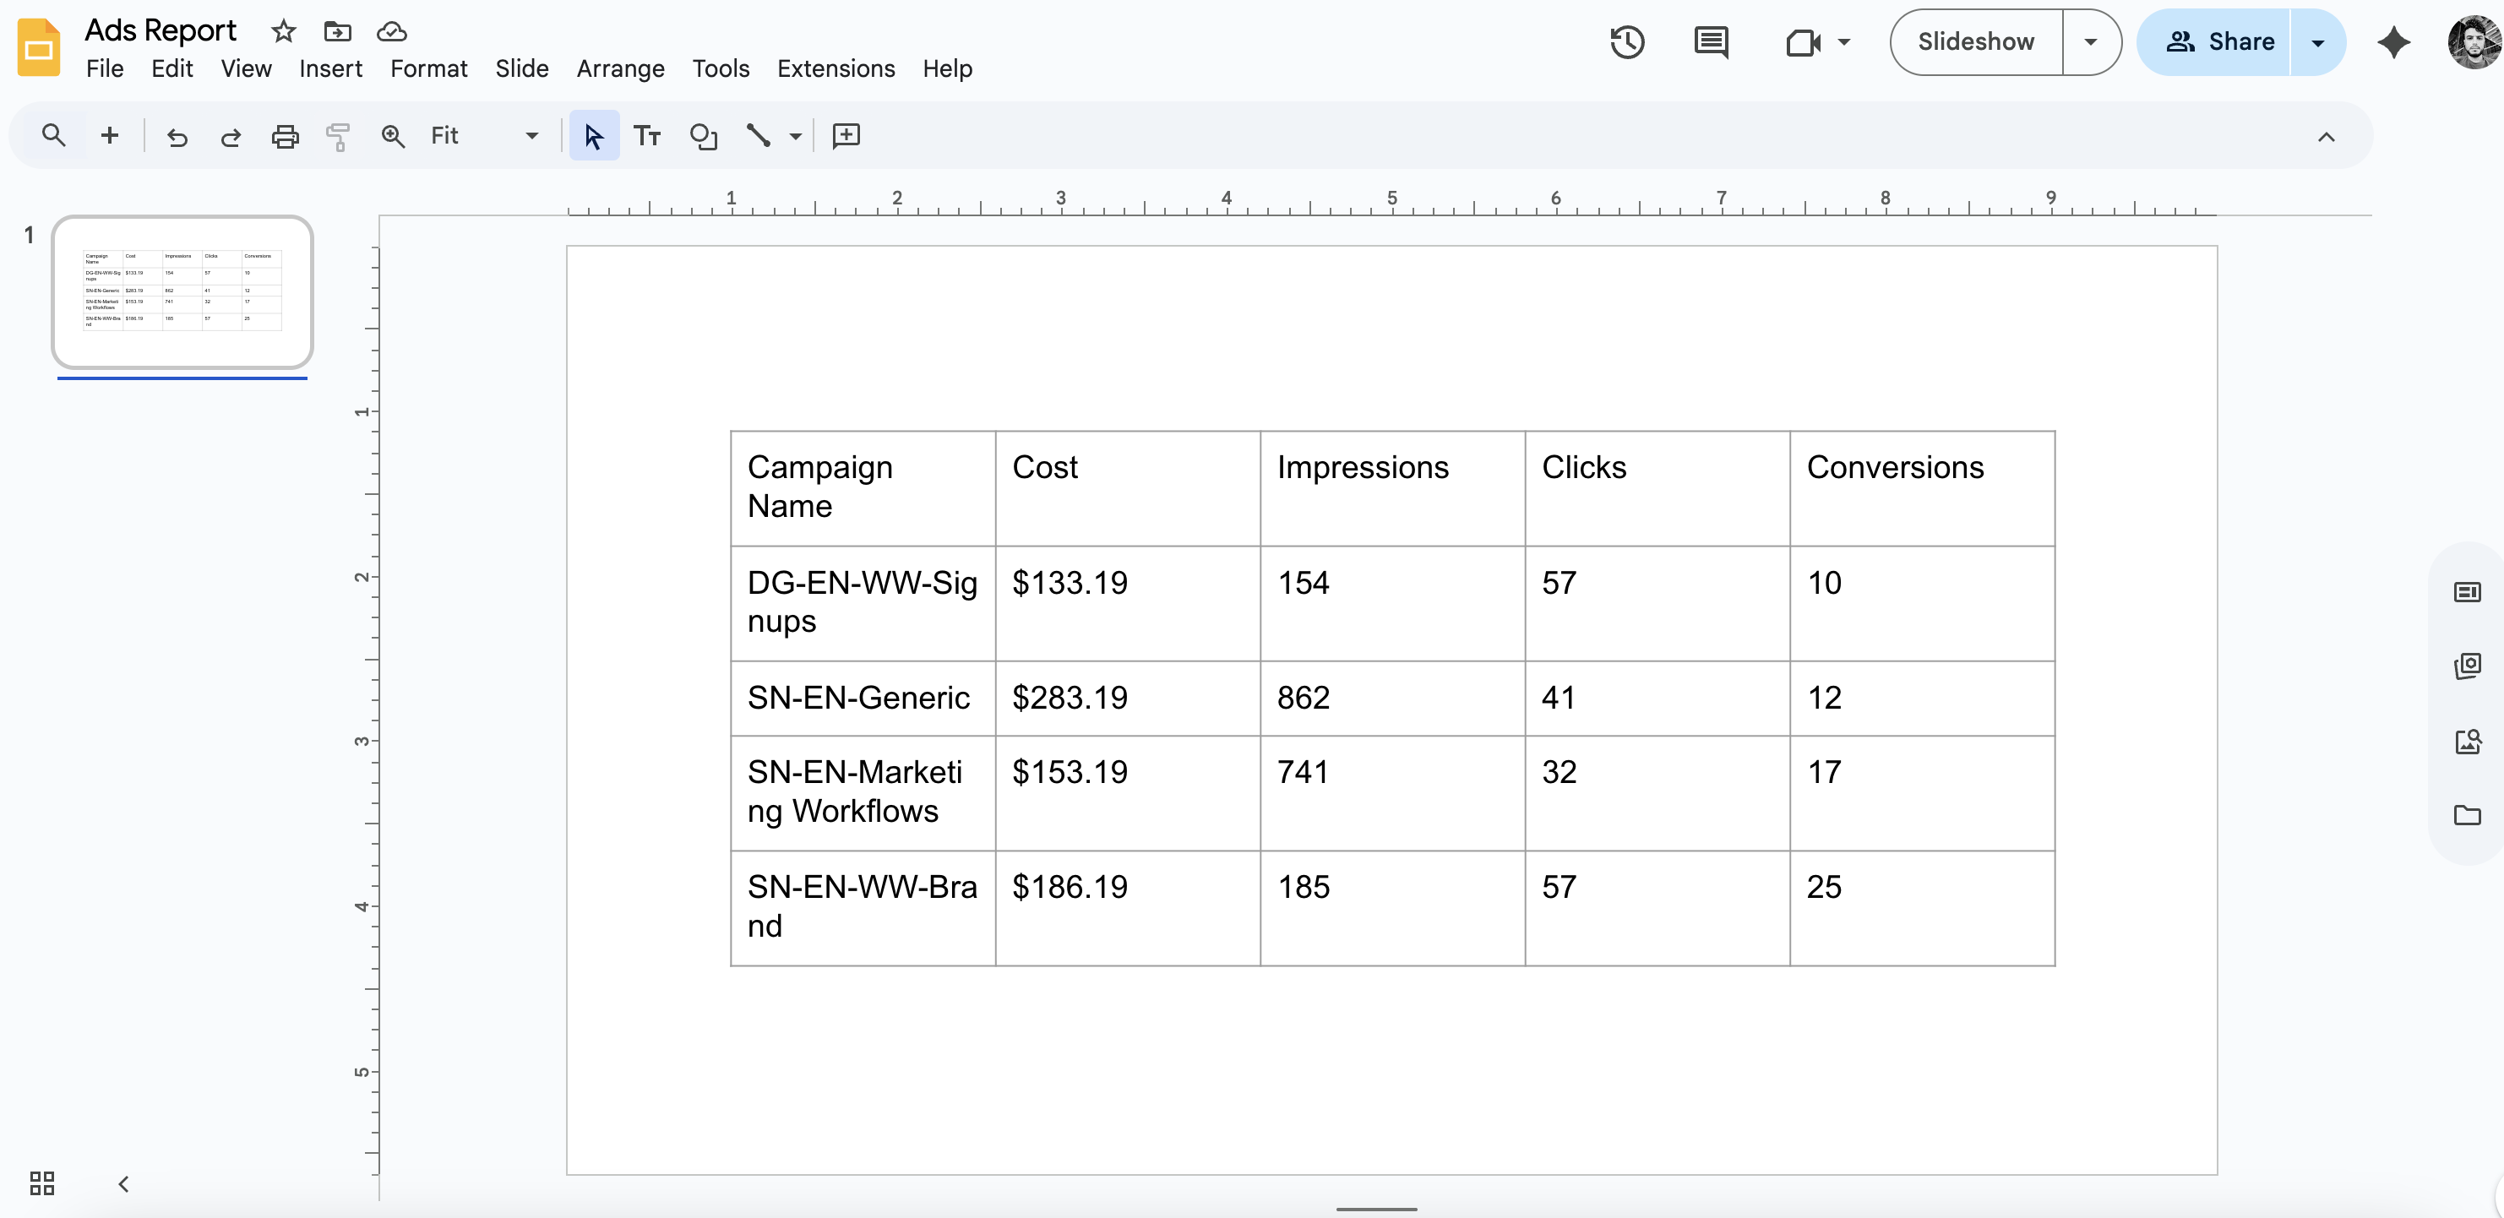Open version history clock icon
The height and width of the screenshot is (1218, 2504).
(1626, 41)
